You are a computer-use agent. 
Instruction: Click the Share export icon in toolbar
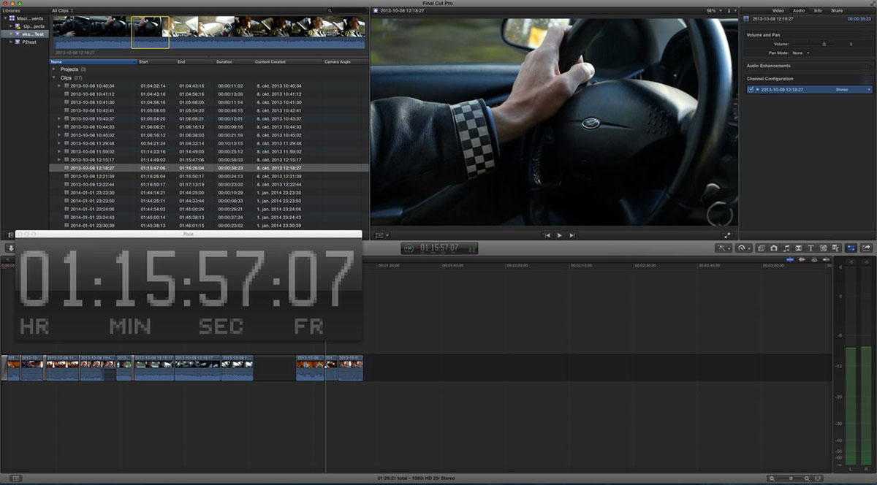867,248
